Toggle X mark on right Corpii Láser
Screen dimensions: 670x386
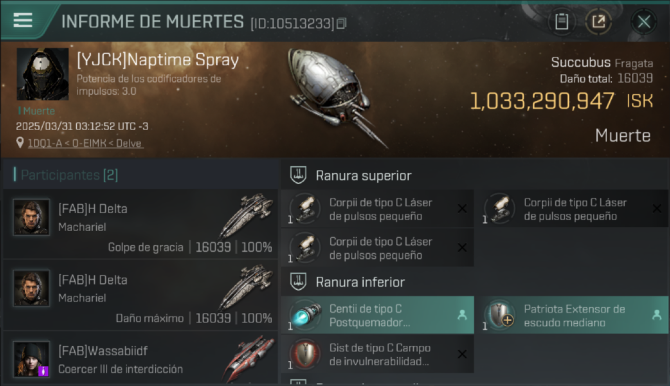(x=657, y=208)
